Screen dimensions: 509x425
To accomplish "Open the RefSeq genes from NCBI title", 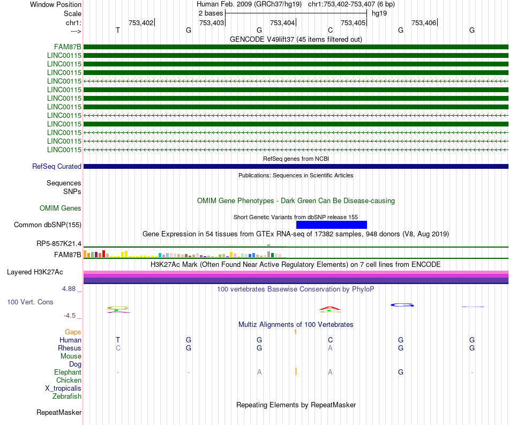I will [296, 159].
